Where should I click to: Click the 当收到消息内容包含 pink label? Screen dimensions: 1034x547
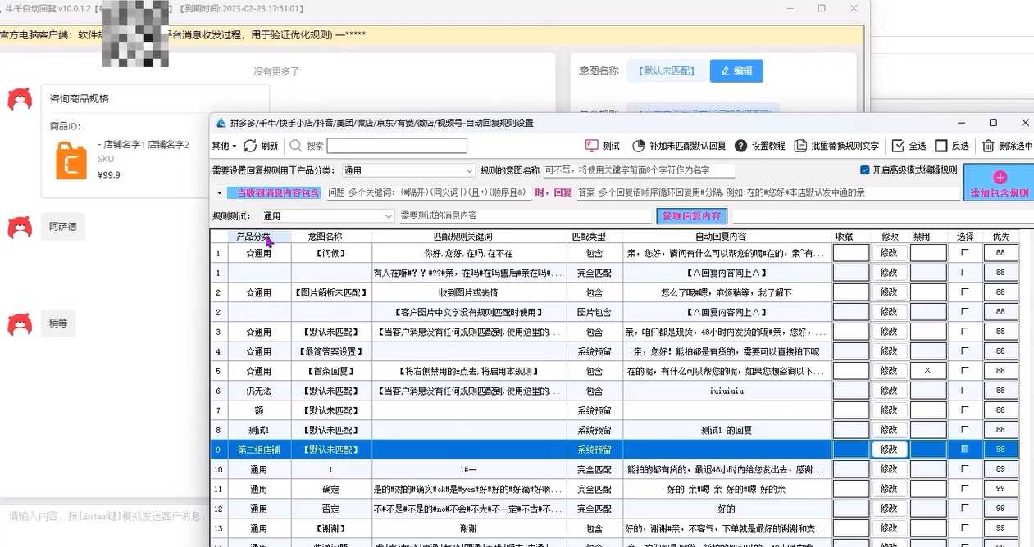[278, 193]
